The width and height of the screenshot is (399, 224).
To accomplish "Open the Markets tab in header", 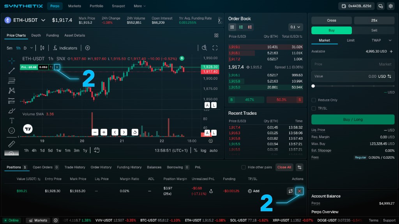I will pyautogui.click(x=74, y=6).
